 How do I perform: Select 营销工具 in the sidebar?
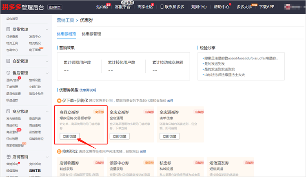pos(35,171)
